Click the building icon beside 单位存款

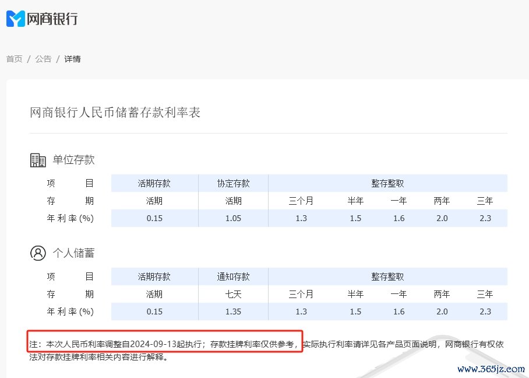[x=38, y=160]
